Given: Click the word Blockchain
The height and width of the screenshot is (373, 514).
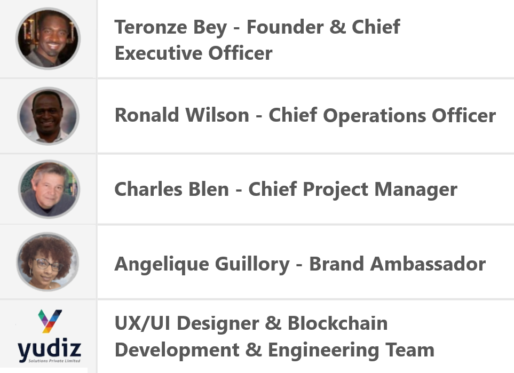Looking at the screenshot, I should click(337, 323).
